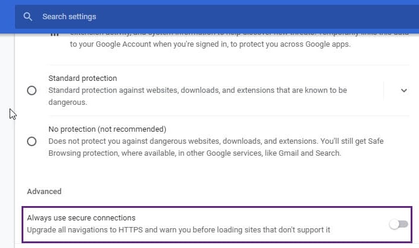The height and width of the screenshot is (248, 419).
Task: Enable the Always use secure connections toggle
Action: (398, 224)
